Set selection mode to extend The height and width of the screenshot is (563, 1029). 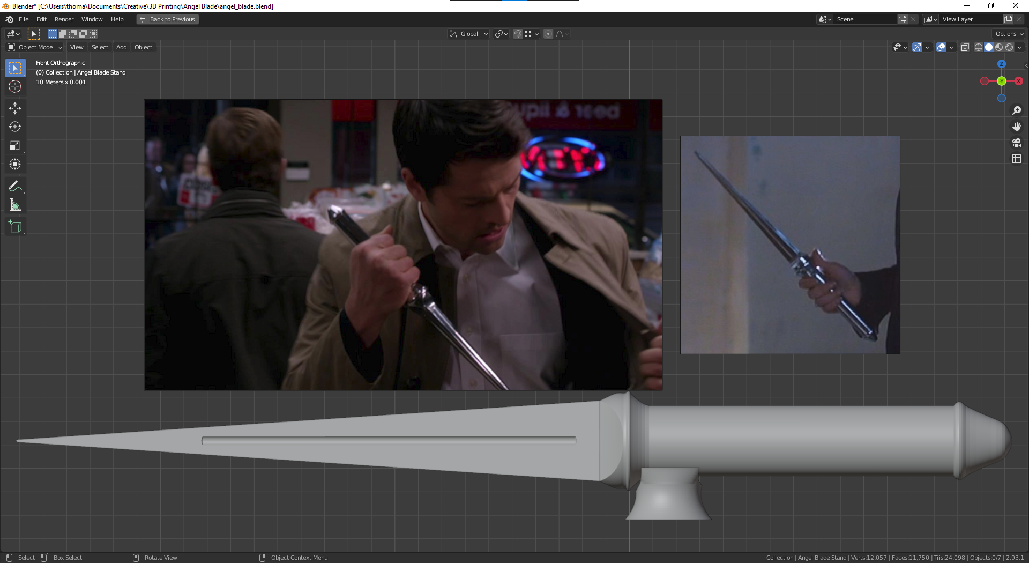(x=63, y=34)
